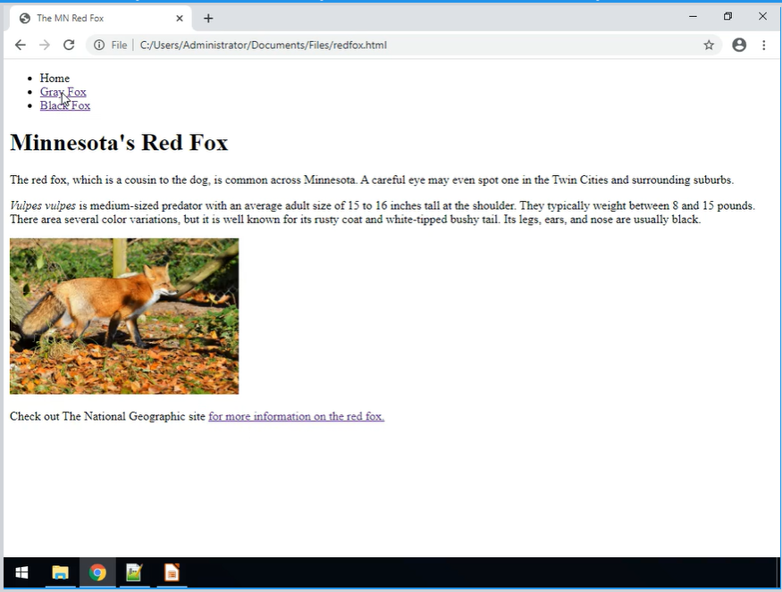The width and height of the screenshot is (782, 592).
Task: Bookmark this page with the star
Action: (709, 46)
